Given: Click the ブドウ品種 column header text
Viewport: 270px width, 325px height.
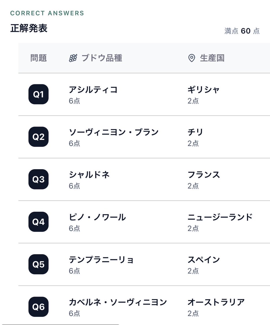Looking at the screenshot, I should click(102, 58).
